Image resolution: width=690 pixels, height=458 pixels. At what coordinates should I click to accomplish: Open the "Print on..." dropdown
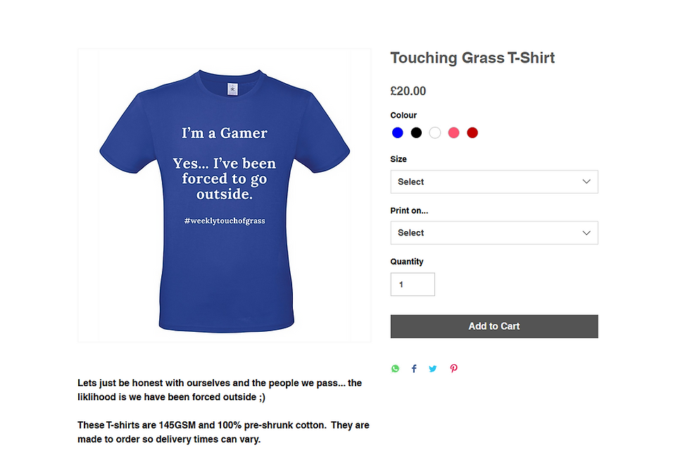494,233
